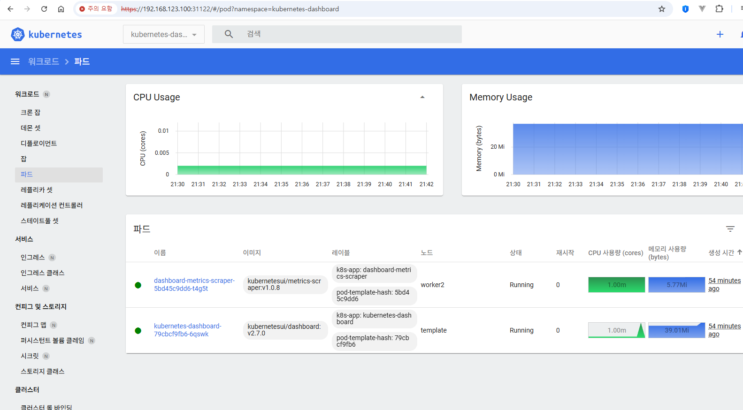Open 잡 in the sidebar

click(23, 159)
